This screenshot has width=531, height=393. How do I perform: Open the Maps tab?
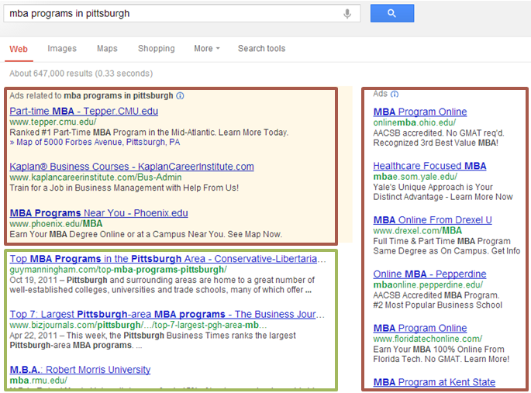pos(107,48)
